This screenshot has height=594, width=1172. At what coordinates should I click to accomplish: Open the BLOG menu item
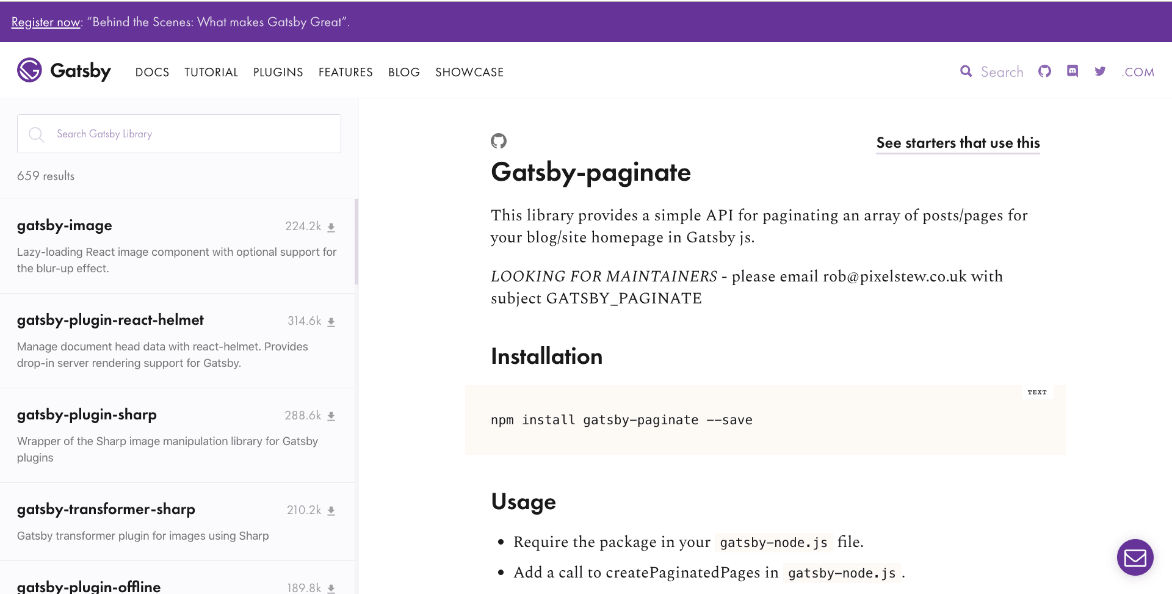tap(404, 72)
